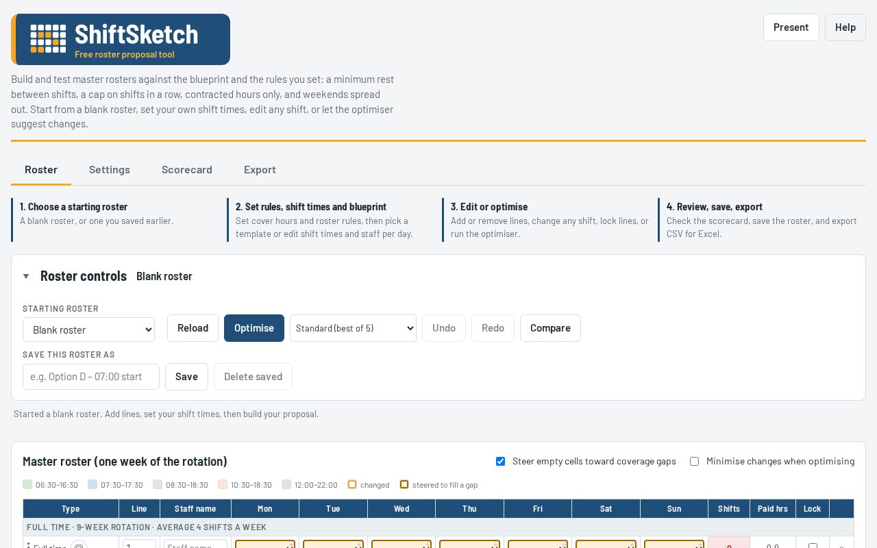The height and width of the screenshot is (548, 877).
Task: Click the Undo button
Action: (444, 328)
